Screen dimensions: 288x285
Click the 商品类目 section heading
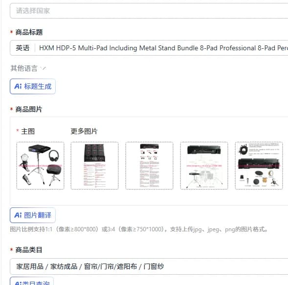[29, 250]
